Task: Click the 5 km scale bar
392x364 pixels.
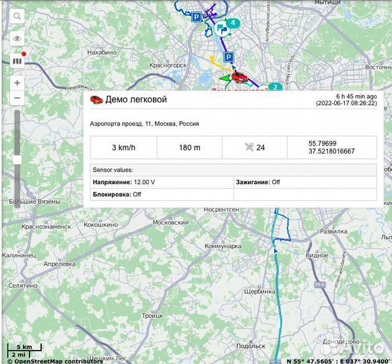Action: coord(24,347)
